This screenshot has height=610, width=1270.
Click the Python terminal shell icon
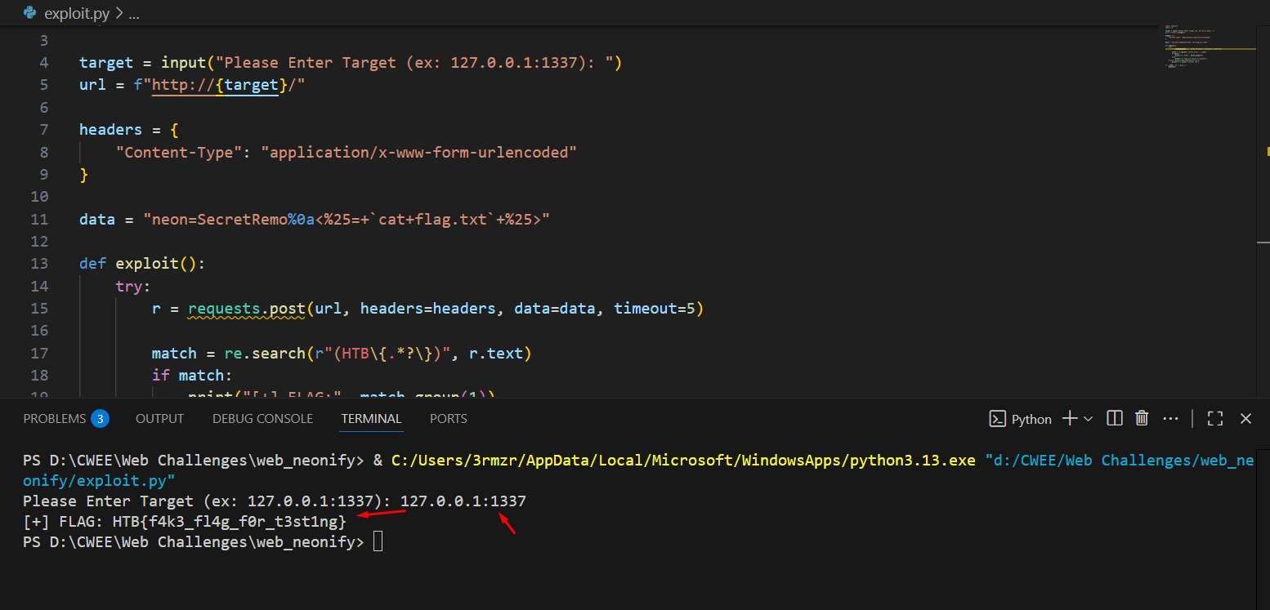(997, 419)
